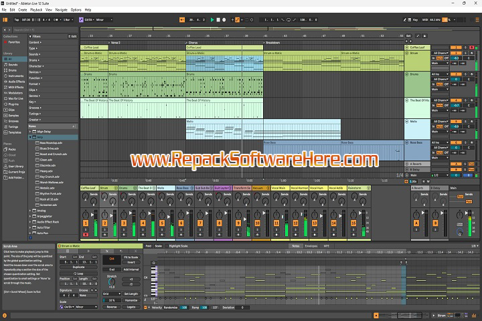This screenshot has height=321, width=482.
Task: Open the Playback menu
Action: click(x=36, y=10)
